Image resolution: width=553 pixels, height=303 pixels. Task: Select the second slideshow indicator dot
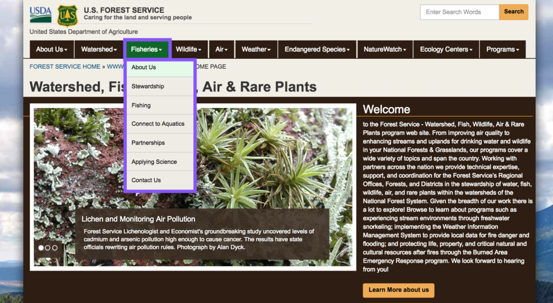pos(48,248)
